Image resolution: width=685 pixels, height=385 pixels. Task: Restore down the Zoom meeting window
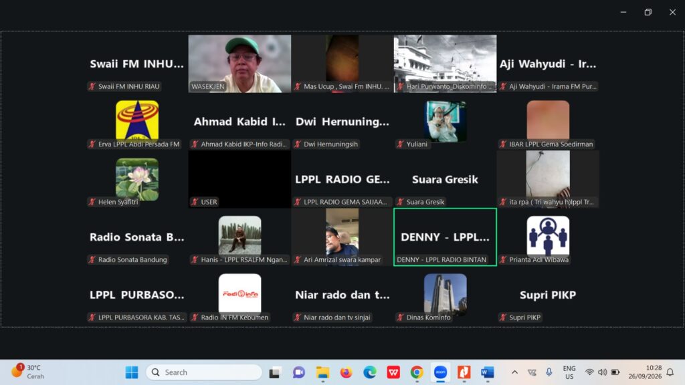pyautogui.click(x=648, y=12)
